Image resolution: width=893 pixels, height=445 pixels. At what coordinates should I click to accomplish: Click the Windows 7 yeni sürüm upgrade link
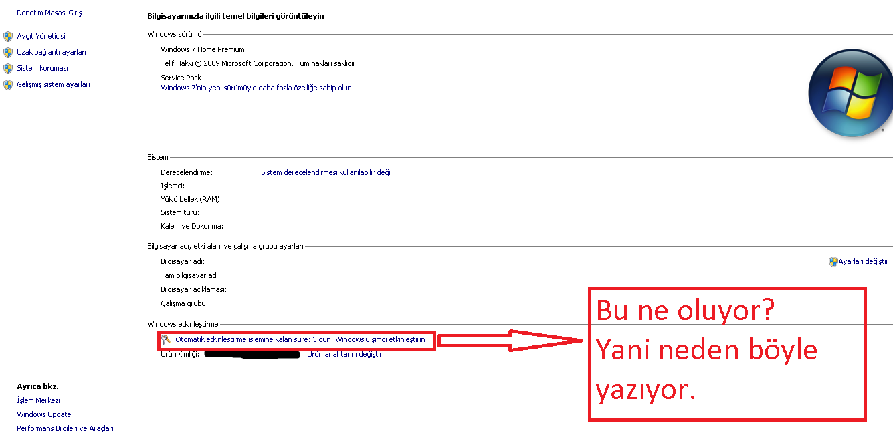(256, 88)
